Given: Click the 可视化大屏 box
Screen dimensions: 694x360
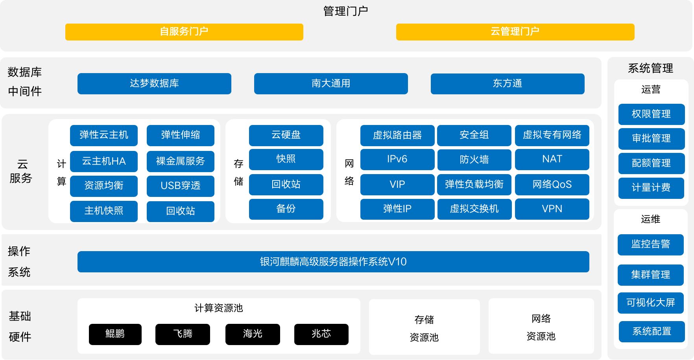Looking at the screenshot, I should 651,303.
